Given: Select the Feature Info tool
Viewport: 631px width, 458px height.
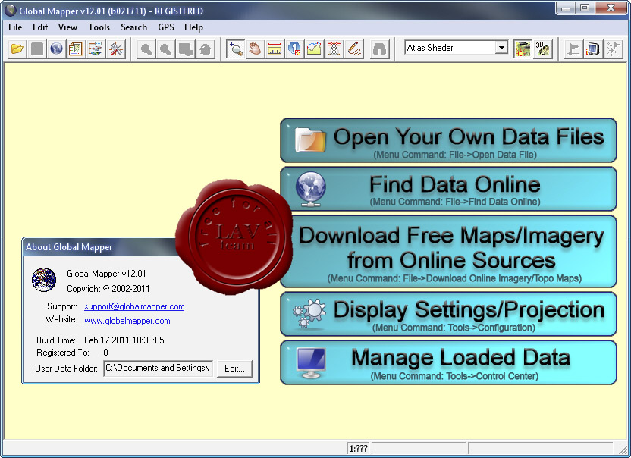Looking at the screenshot, I should pyautogui.click(x=294, y=49).
